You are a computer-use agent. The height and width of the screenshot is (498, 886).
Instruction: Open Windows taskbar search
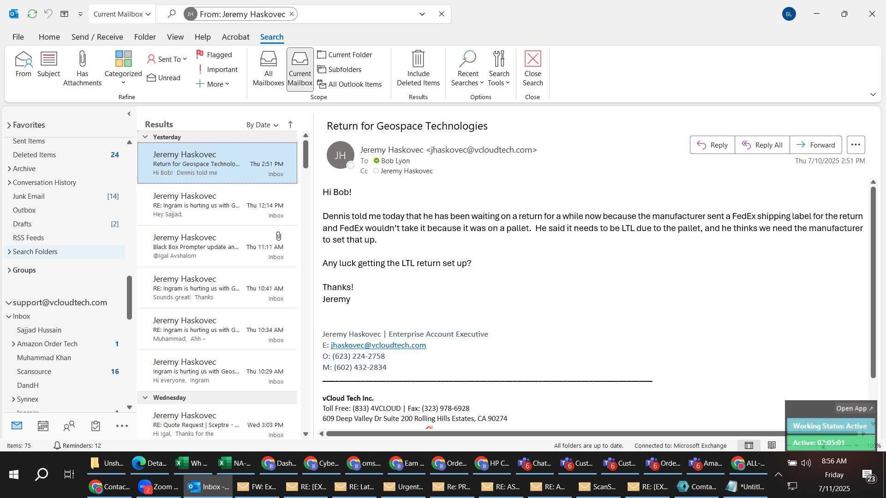(x=42, y=474)
